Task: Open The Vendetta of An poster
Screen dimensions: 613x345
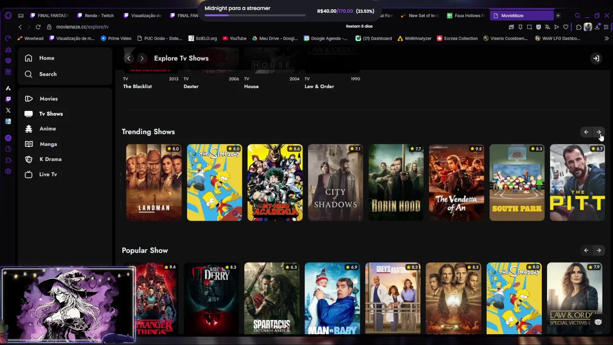Action: 456,183
